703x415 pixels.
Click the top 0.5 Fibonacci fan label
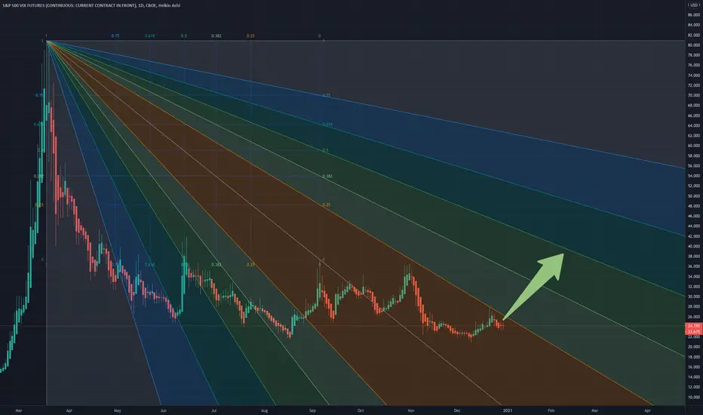click(184, 36)
